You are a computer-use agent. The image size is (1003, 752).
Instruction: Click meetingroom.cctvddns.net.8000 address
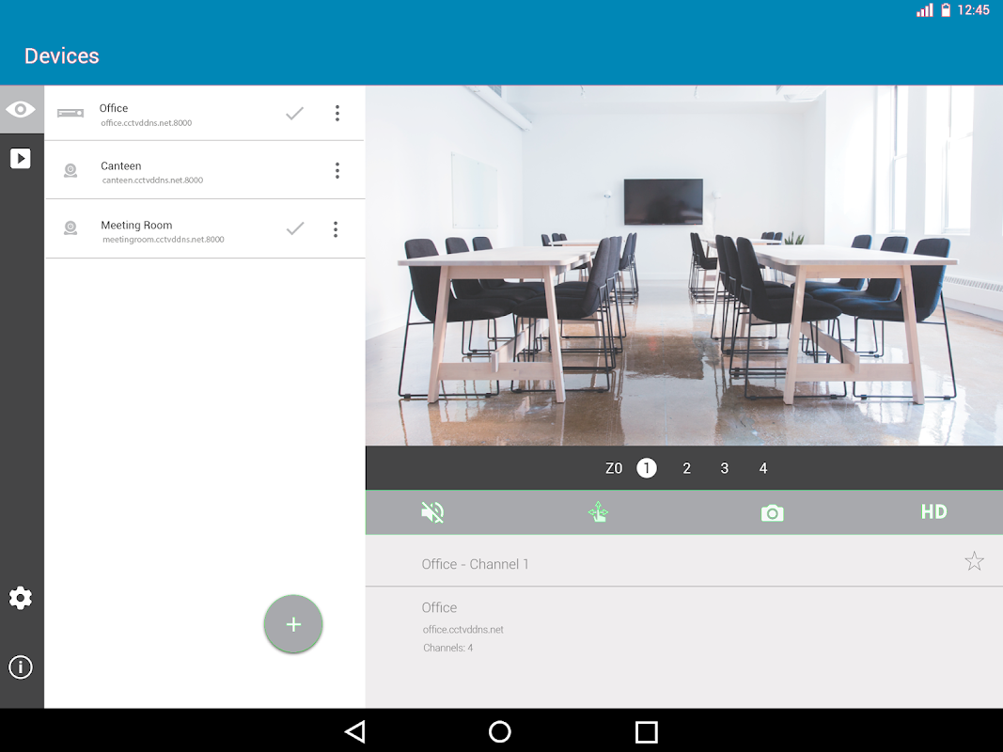click(164, 239)
